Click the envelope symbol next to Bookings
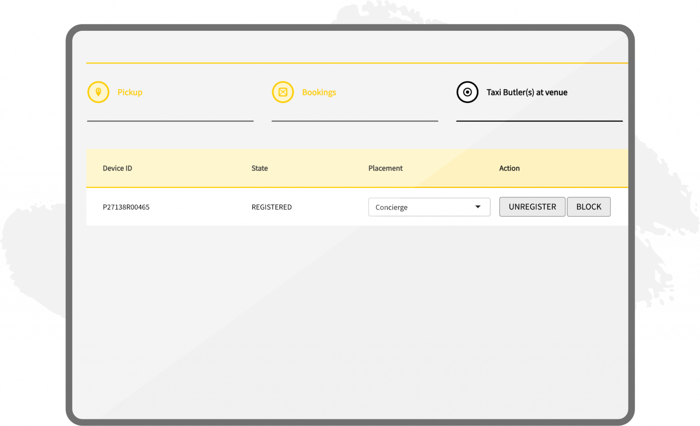The width and height of the screenshot is (700, 426). pyautogui.click(x=283, y=92)
